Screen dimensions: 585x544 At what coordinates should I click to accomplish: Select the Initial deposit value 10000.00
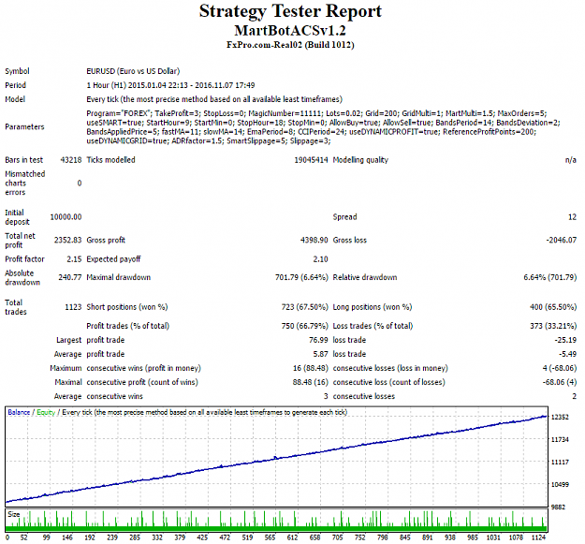click(66, 217)
